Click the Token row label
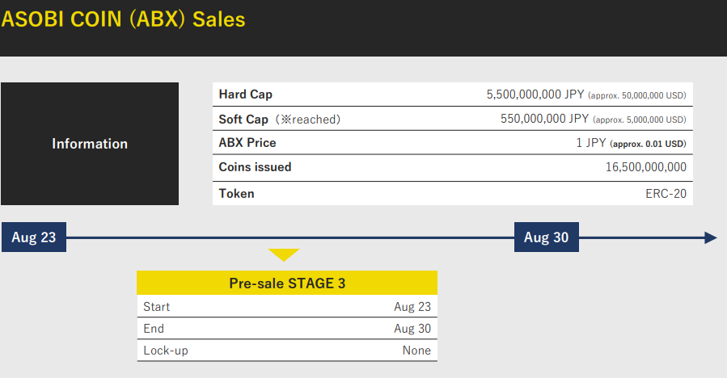 pos(237,194)
